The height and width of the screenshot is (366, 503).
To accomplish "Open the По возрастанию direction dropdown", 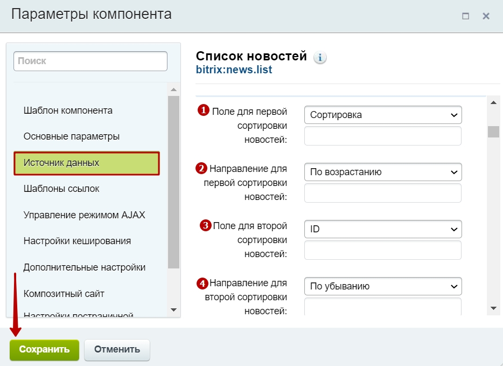I will click(x=383, y=172).
